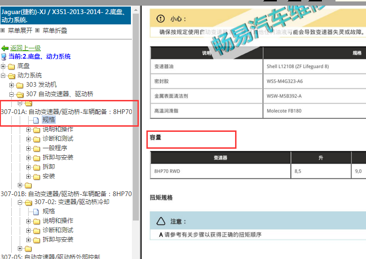Screen dimensions: 366x259
Task: Click the icon beside 菜单展开
Action: [x=3, y=30]
